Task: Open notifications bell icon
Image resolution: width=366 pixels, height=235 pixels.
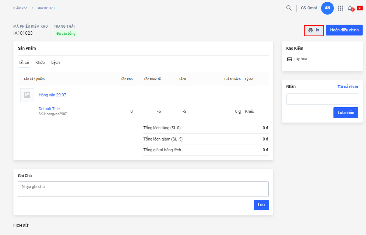Action: click(350, 8)
